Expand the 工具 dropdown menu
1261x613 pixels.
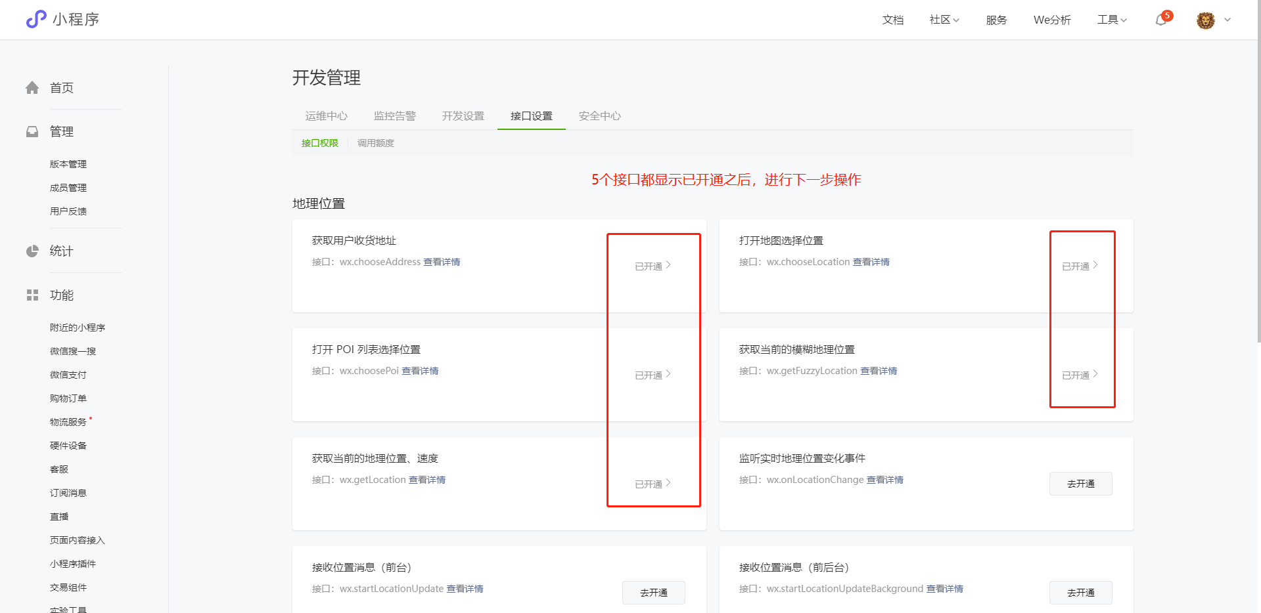point(1111,20)
